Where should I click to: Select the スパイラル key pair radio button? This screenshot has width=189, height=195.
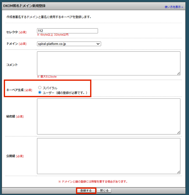(40, 87)
